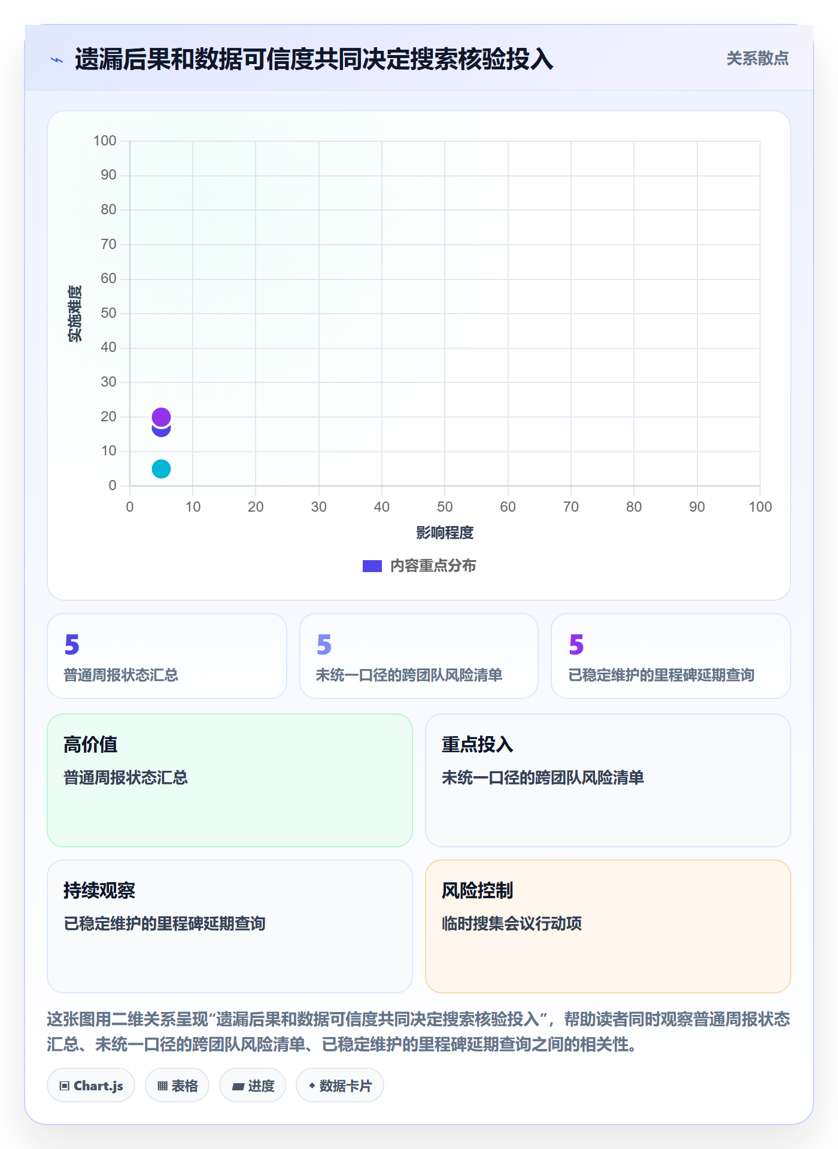Select the 重点投入 quadrant card
Viewport: 838px width, 1149px height.
click(x=608, y=780)
